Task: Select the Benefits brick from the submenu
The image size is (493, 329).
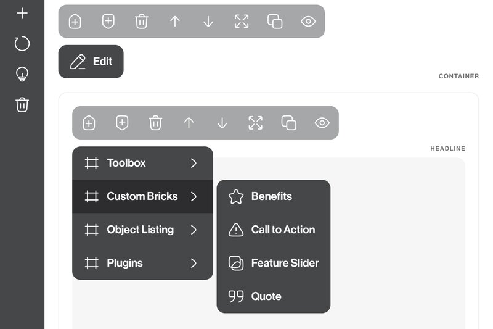Action: click(272, 196)
